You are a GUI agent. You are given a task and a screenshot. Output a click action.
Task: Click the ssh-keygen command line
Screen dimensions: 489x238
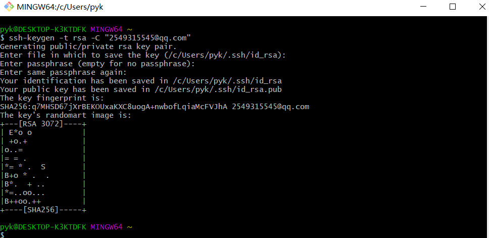tap(95, 38)
